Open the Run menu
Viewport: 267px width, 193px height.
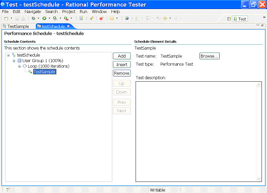(x=84, y=12)
